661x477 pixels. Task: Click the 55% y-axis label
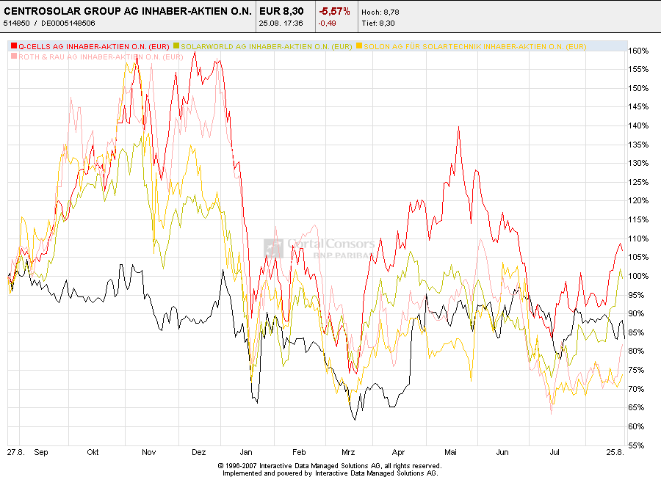coord(636,445)
